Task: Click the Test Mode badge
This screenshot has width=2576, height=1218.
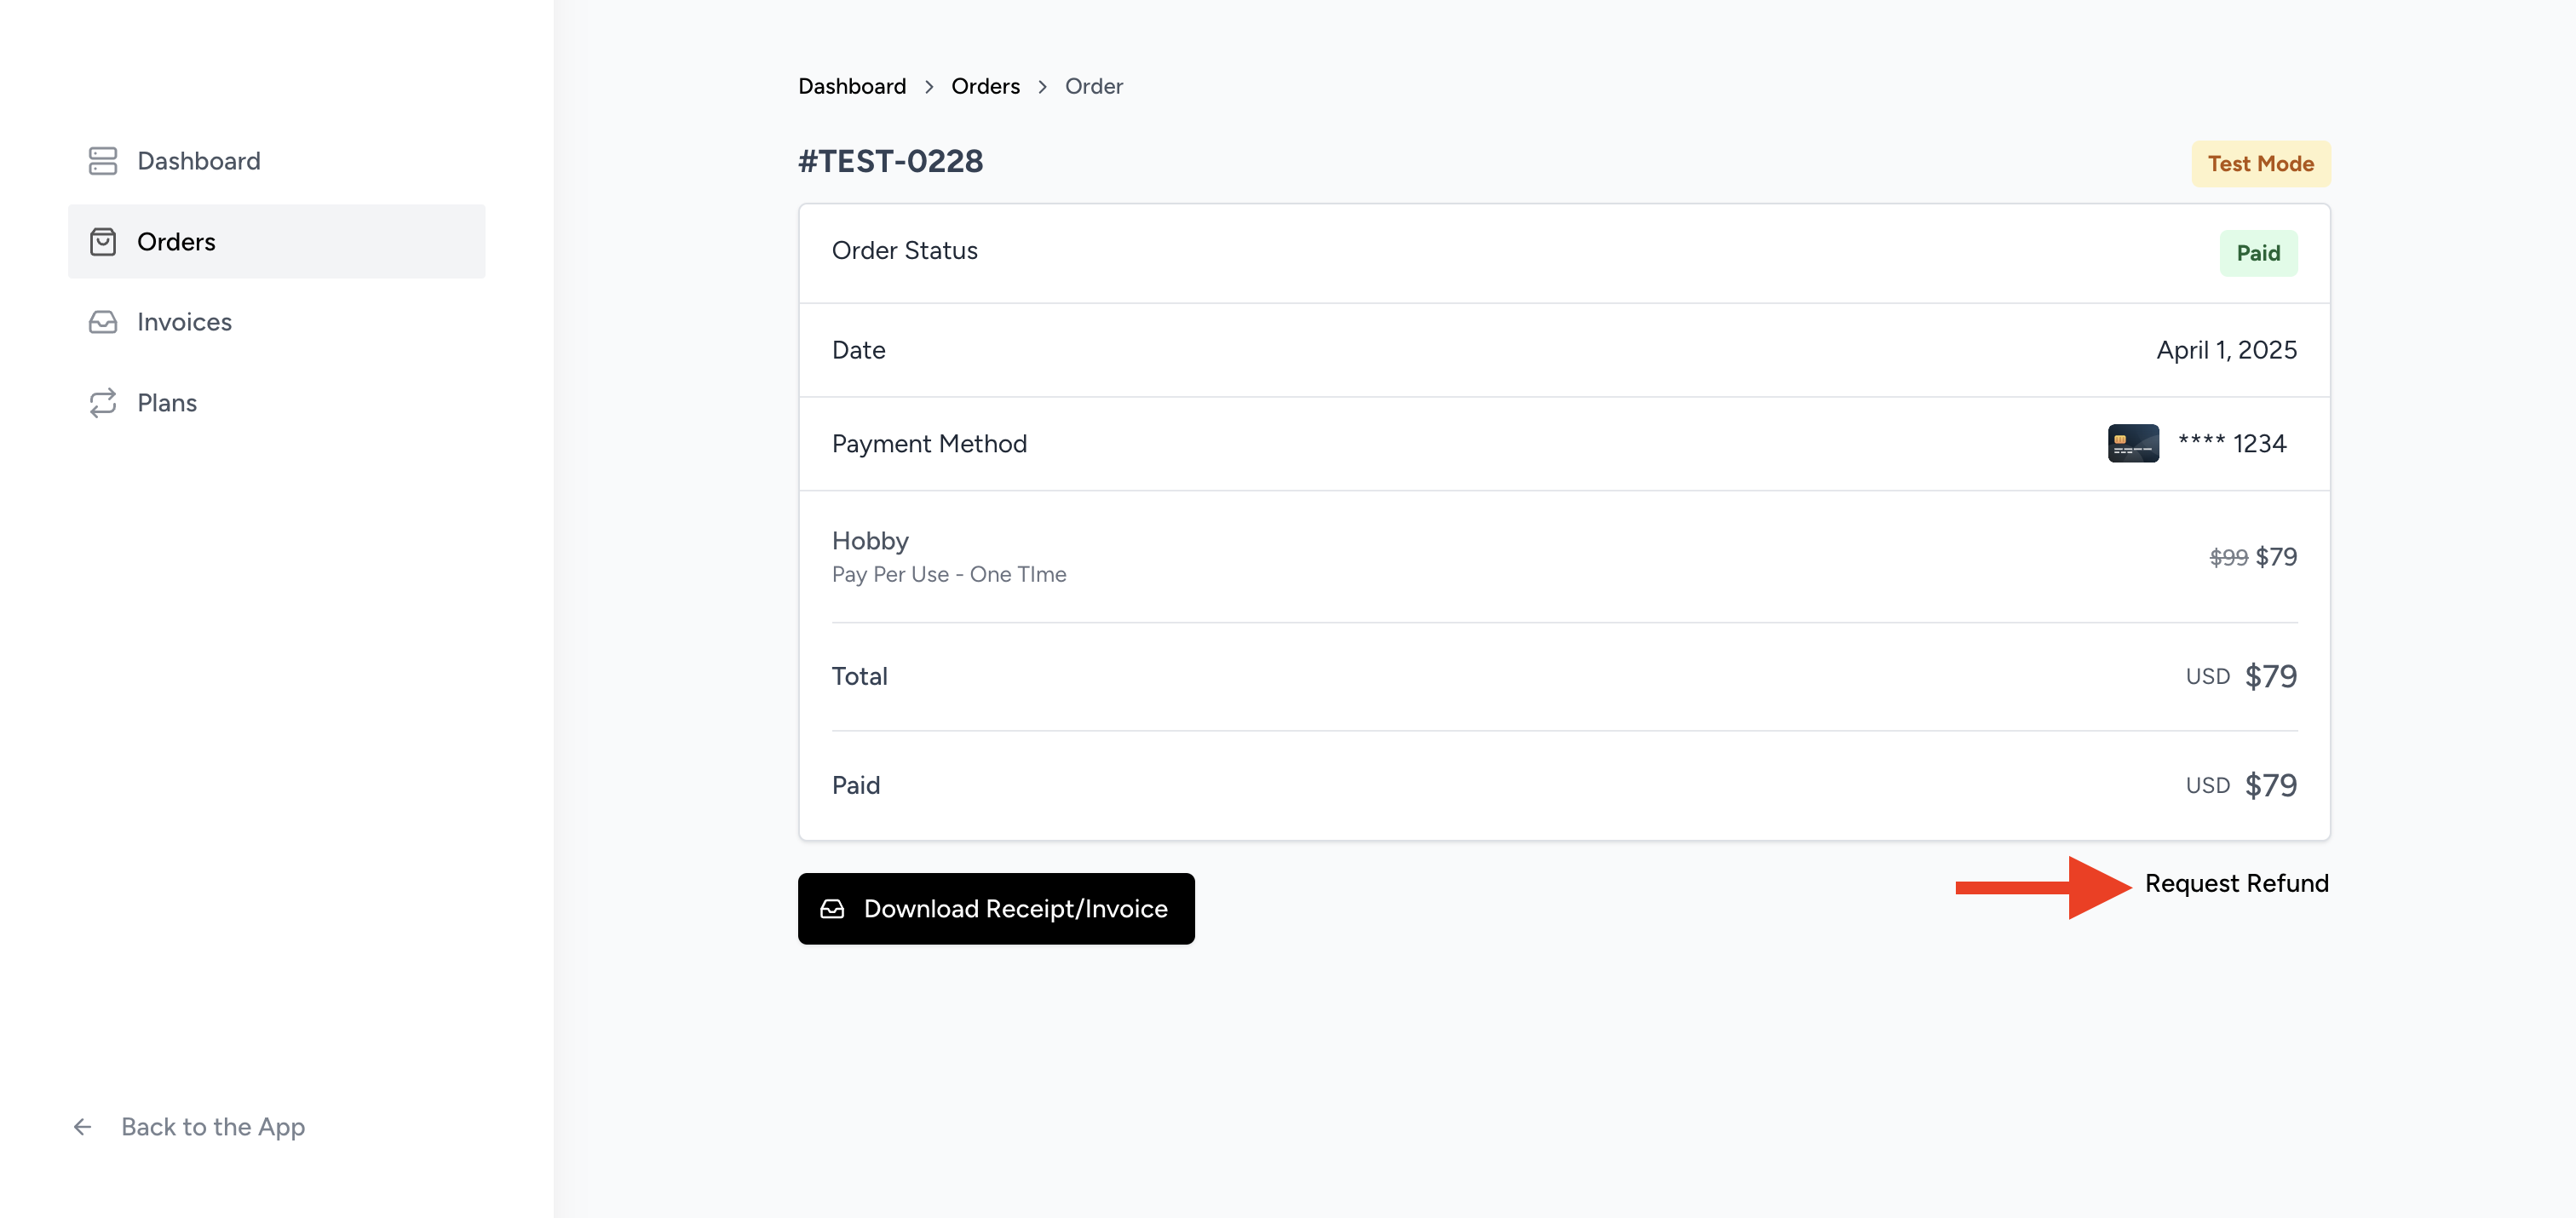Action: (2260, 164)
